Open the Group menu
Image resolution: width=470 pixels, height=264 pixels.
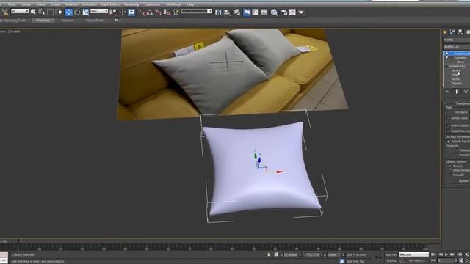[26, 4]
